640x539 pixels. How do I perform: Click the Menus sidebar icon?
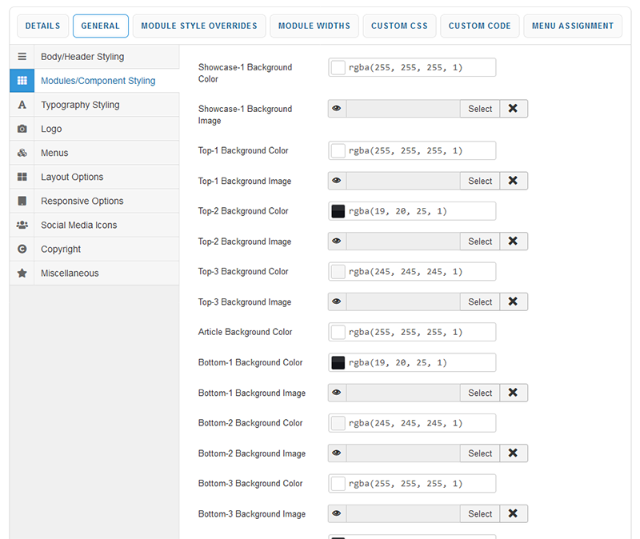click(x=22, y=153)
